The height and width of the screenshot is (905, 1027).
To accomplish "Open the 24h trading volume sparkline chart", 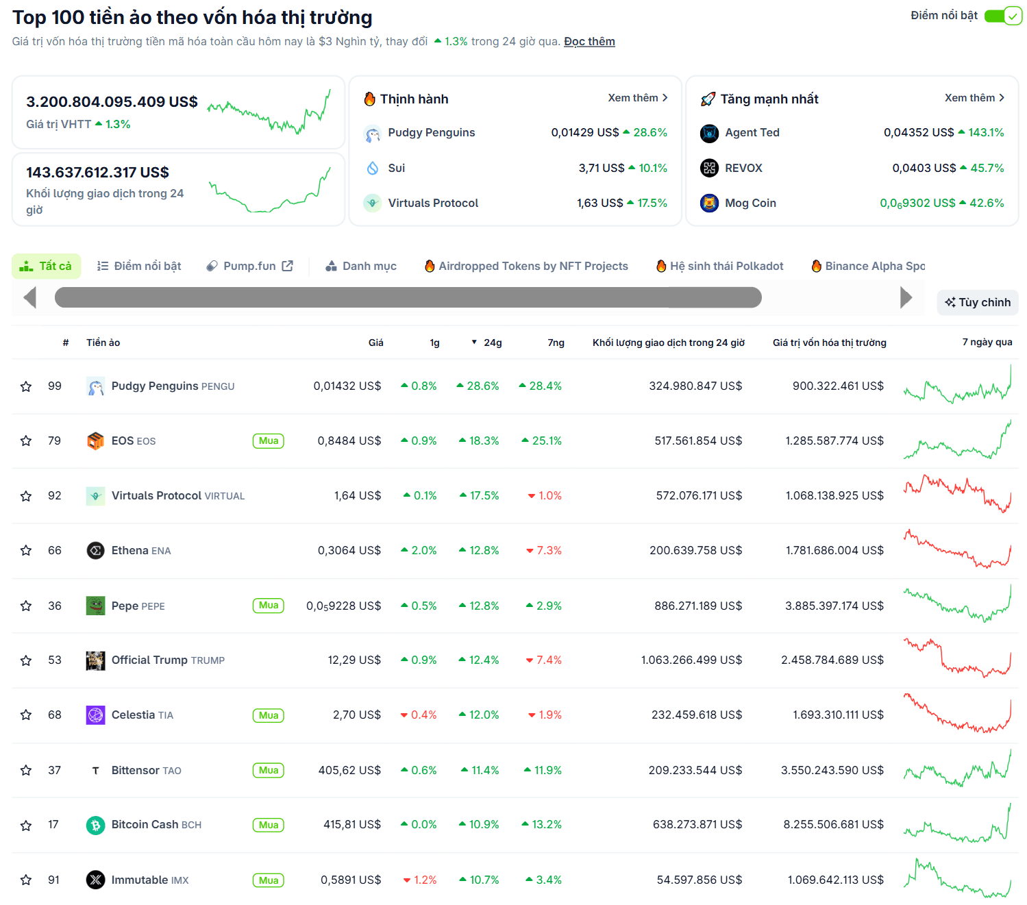I will tap(269, 190).
